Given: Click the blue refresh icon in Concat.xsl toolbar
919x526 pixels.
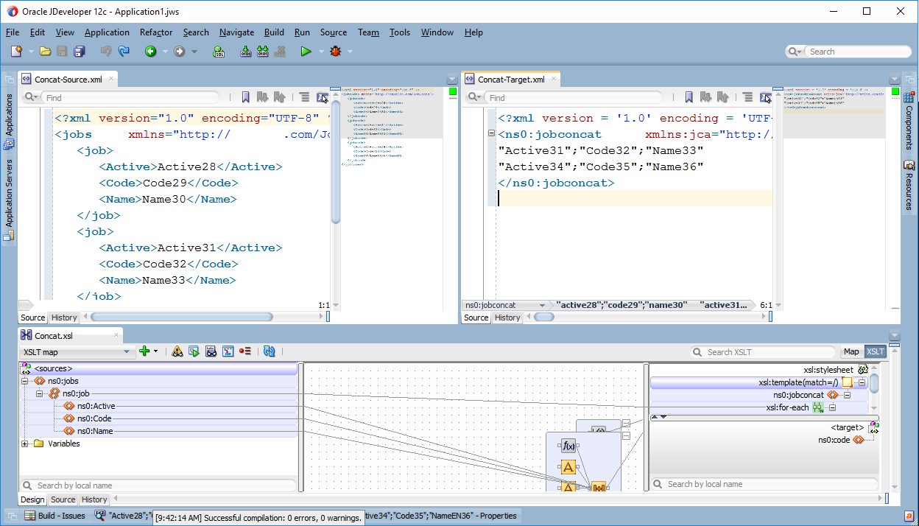Looking at the screenshot, I should (x=269, y=351).
